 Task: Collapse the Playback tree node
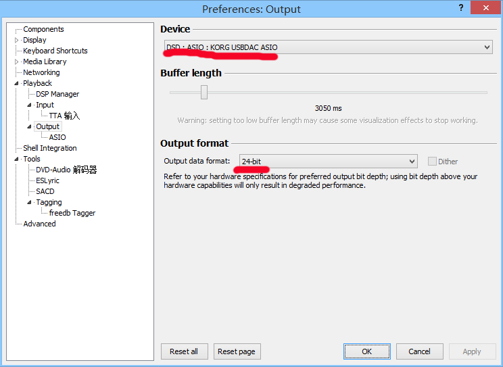pos(18,84)
